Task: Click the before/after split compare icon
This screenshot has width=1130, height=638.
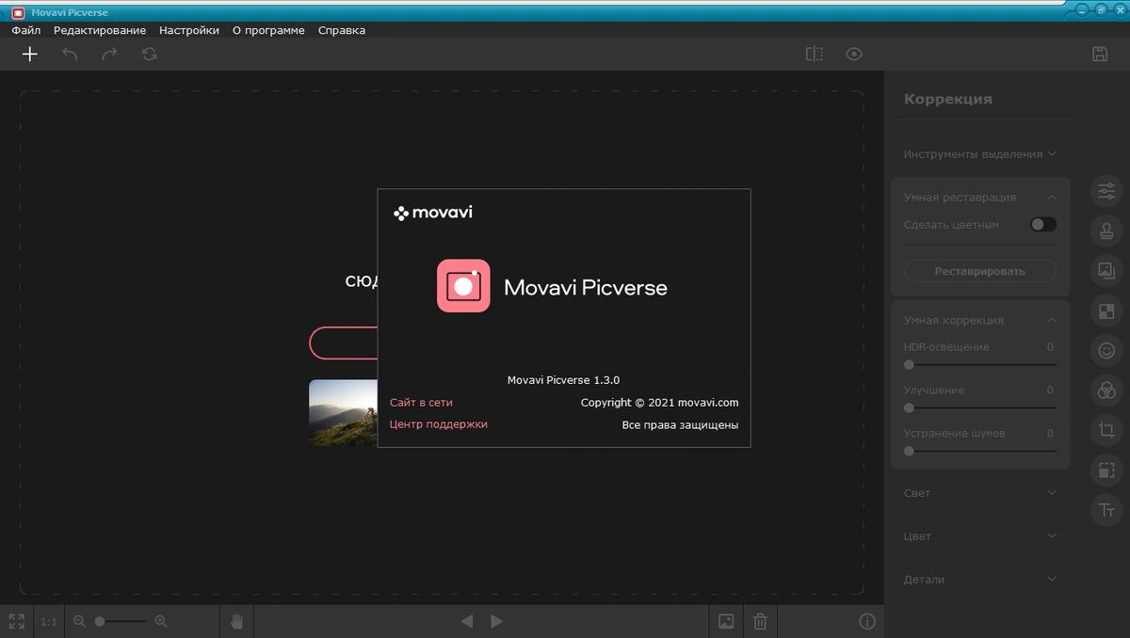Action: 815,54
